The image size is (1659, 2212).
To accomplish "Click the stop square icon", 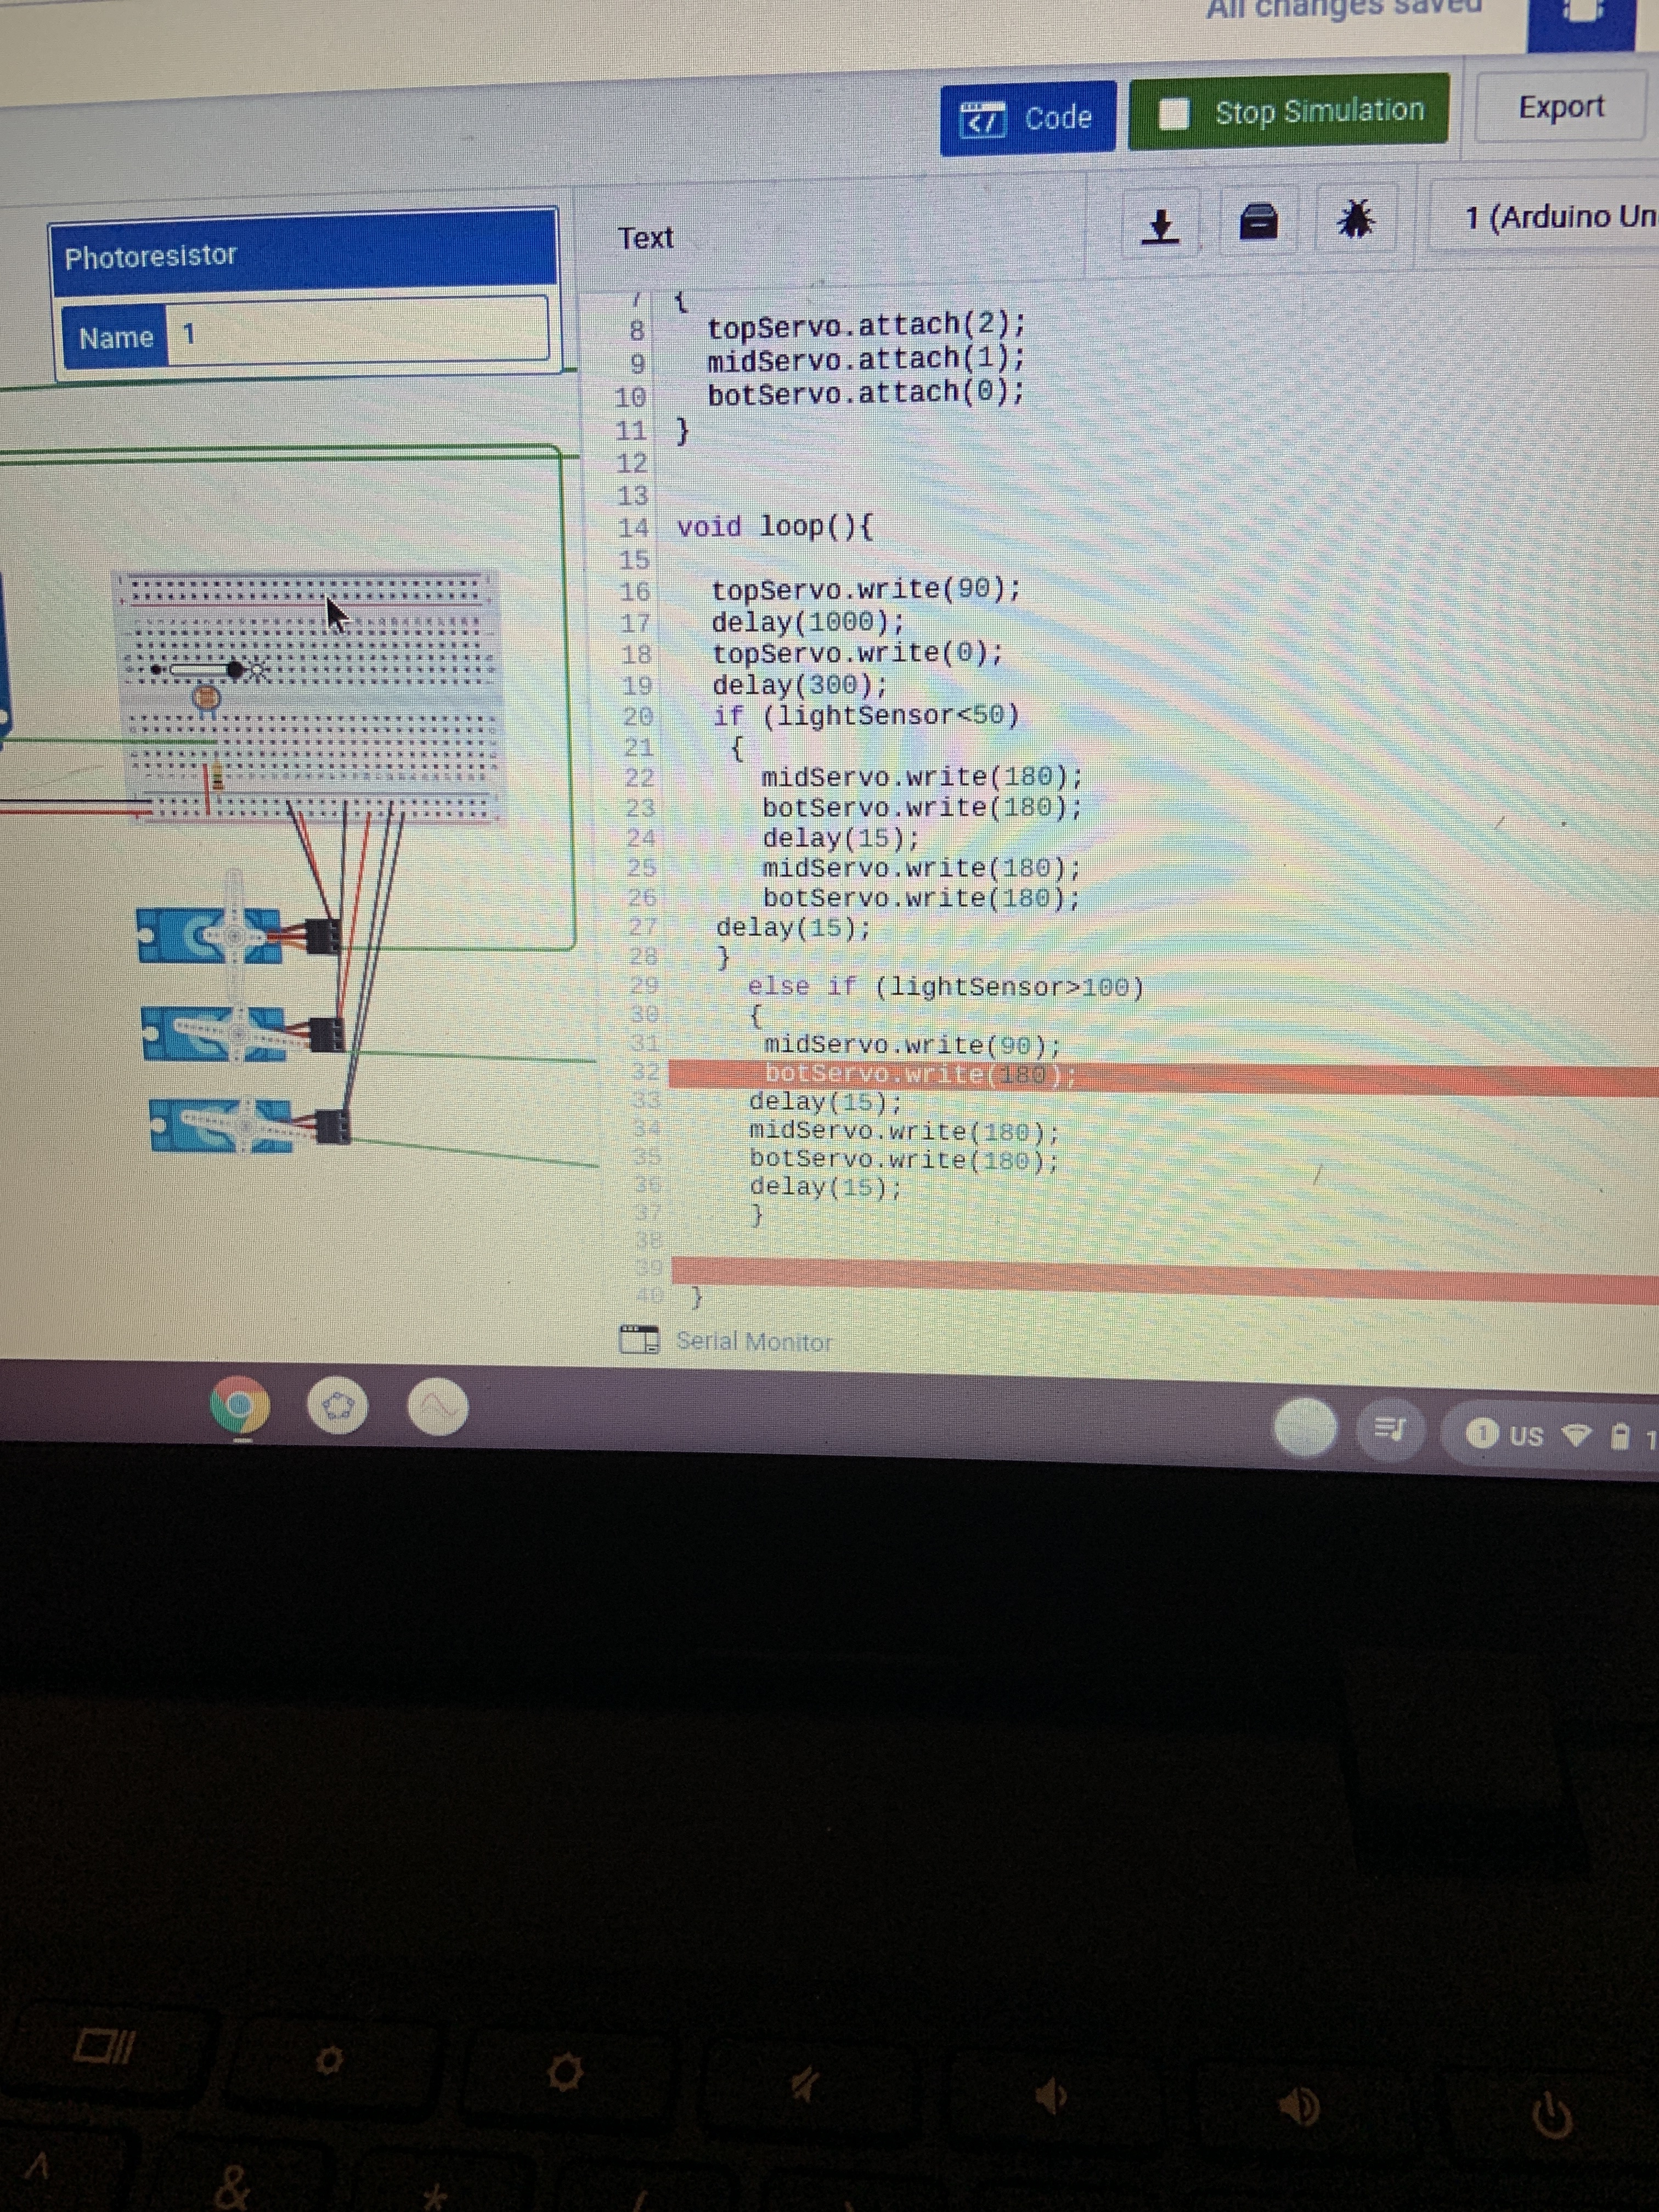I will click(x=1173, y=114).
